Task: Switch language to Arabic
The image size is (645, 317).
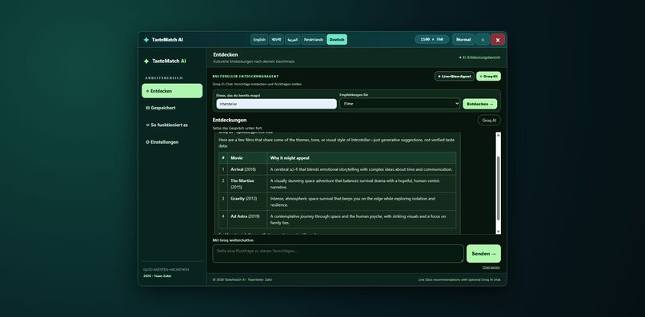Action: tap(292, 39)
